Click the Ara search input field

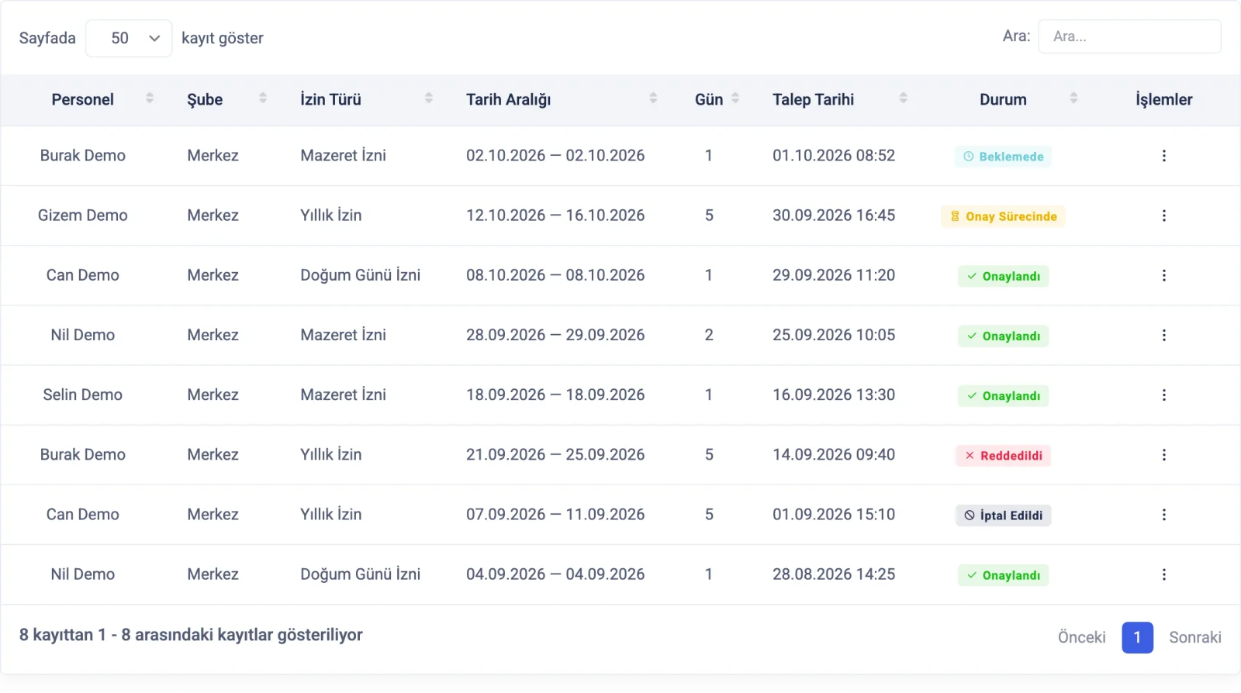1129,36
